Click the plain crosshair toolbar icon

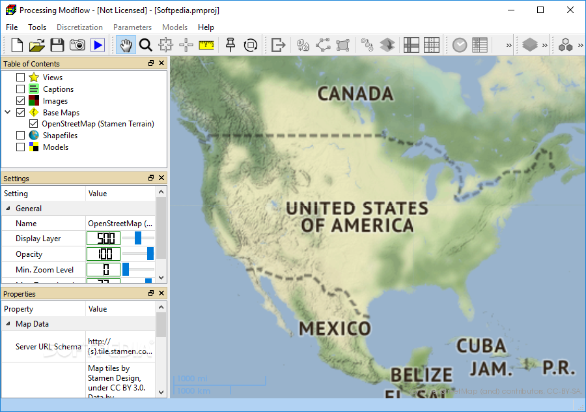pos(186,45)
